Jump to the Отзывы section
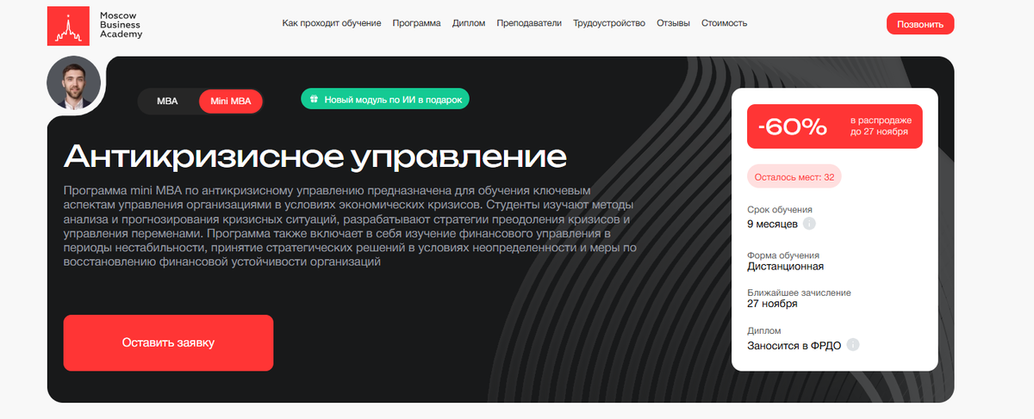Screen dimensions: 1034x419 click(x=673, y=23)
